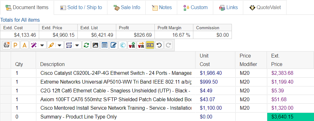This screenshot has height=121, width=314.
Task: Click the pencil edit note icon
Action: [113, 45]
